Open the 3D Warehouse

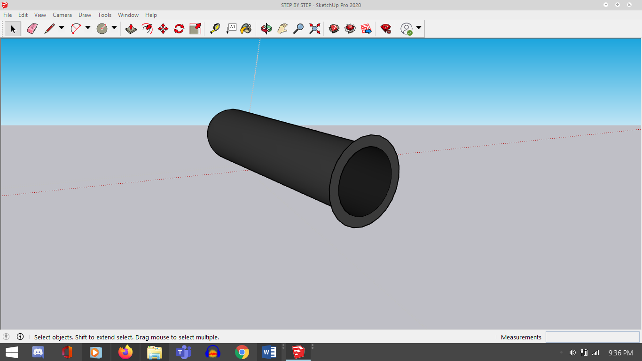334,29
